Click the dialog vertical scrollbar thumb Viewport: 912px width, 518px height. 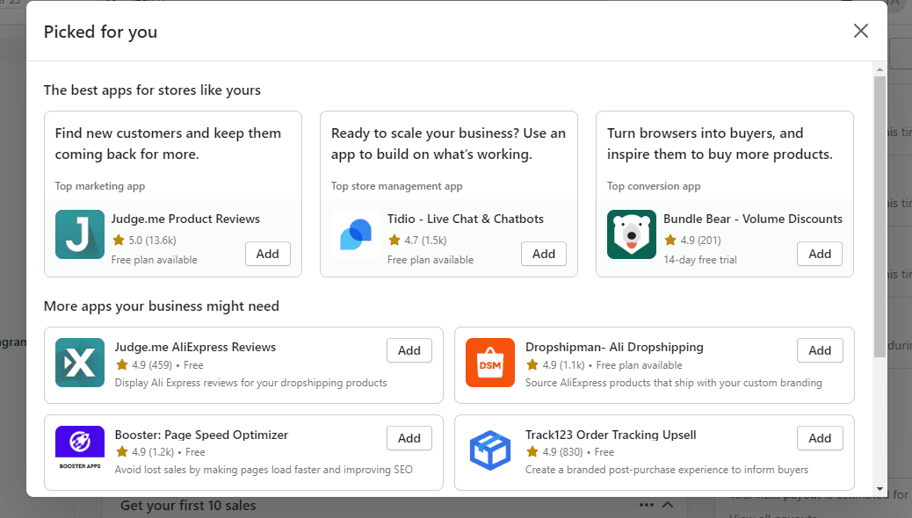(x=880, y=216)
